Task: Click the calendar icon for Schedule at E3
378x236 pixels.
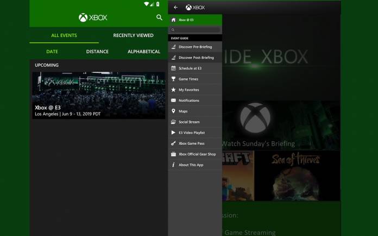Action: coord(173,69)
